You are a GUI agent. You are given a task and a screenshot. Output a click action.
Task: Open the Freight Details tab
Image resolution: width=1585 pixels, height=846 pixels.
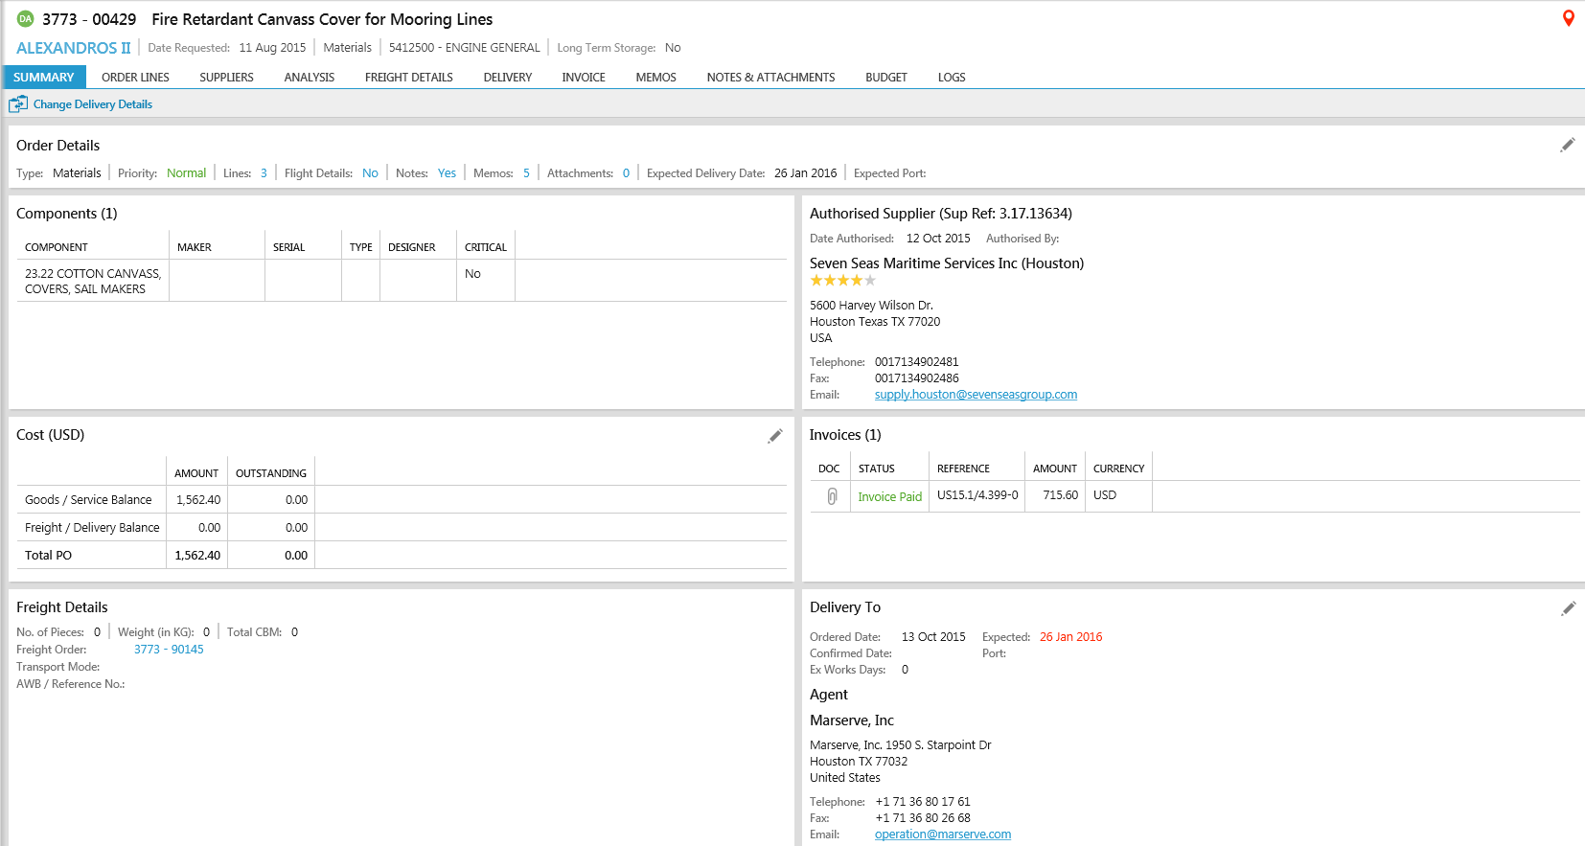(408, 78)
